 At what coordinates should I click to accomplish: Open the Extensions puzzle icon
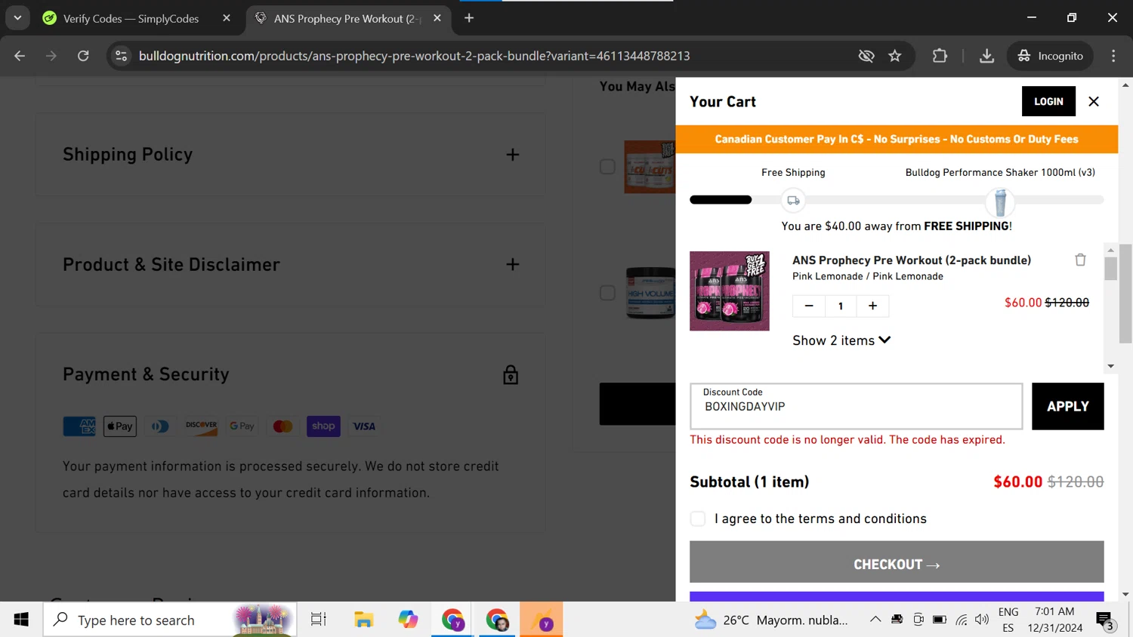[x=940, y=56]
